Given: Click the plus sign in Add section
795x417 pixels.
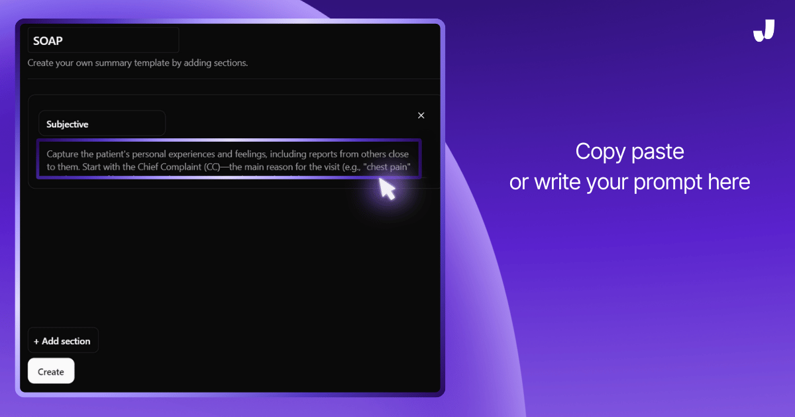Looking at the screenshot, I should pyautogui.click(x=36, y=341).
